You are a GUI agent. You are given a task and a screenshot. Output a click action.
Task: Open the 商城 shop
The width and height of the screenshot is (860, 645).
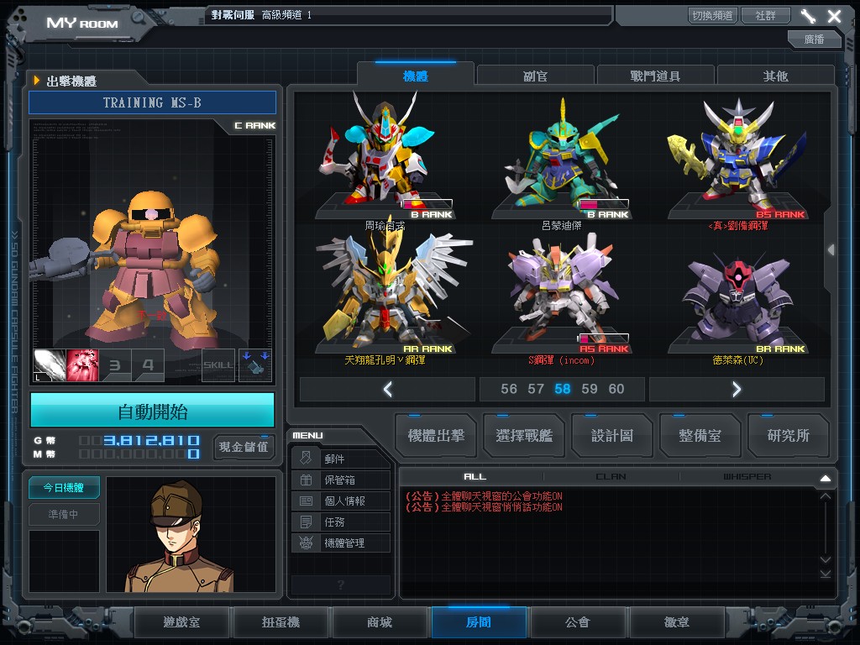click(380, 622)
